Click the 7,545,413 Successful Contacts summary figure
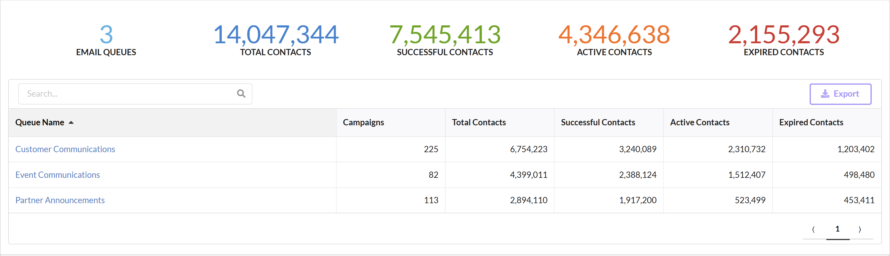The image size is (890, 256). pos(445,35)
